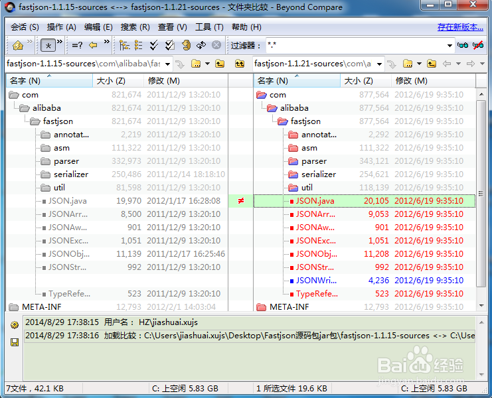Viewport: 492px width, 398px height.
Task: Select the red TypeRefe... file in right pane
Action: pyautogui.click(x=317, y=294)
